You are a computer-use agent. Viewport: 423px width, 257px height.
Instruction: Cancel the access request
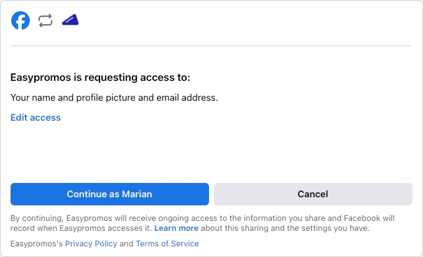click(313, 194)
